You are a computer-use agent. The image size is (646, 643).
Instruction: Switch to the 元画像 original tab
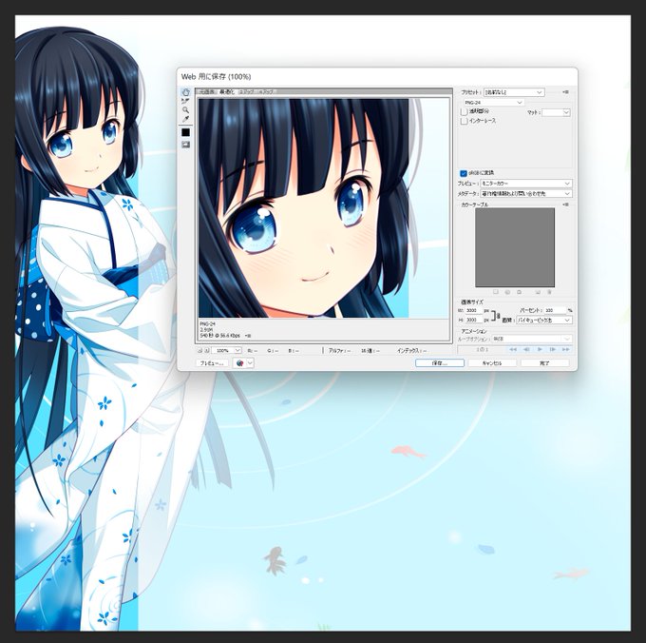[207, 91]
